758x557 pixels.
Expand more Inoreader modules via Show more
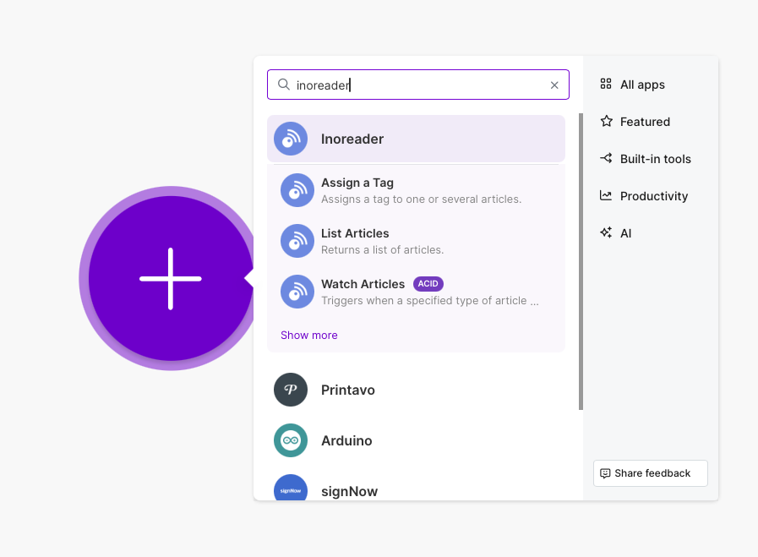tap(308, 335)
